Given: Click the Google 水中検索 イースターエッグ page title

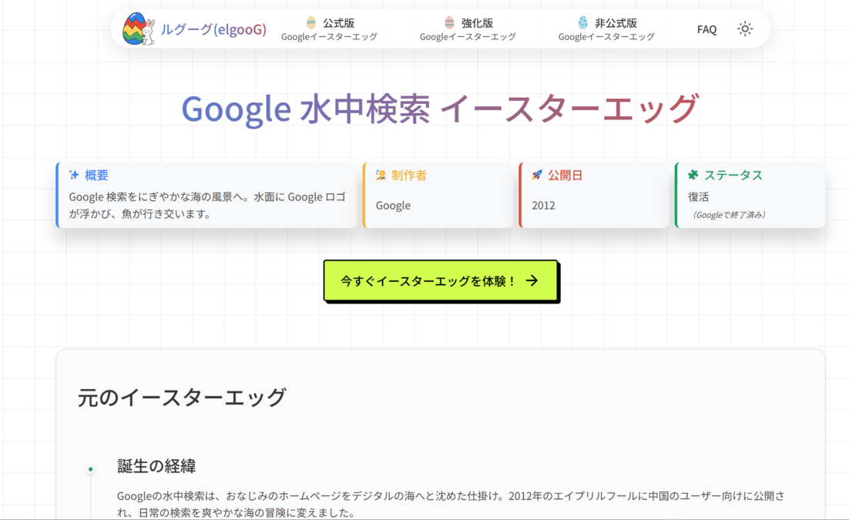Looking at the screenshot, I should pos(439,109).
